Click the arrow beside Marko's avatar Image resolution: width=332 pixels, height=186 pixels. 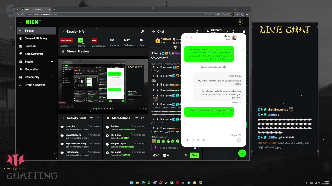point(241,37)
